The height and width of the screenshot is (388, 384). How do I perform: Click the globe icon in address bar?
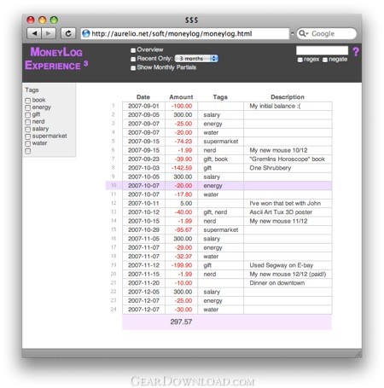(x=85, y=33)
